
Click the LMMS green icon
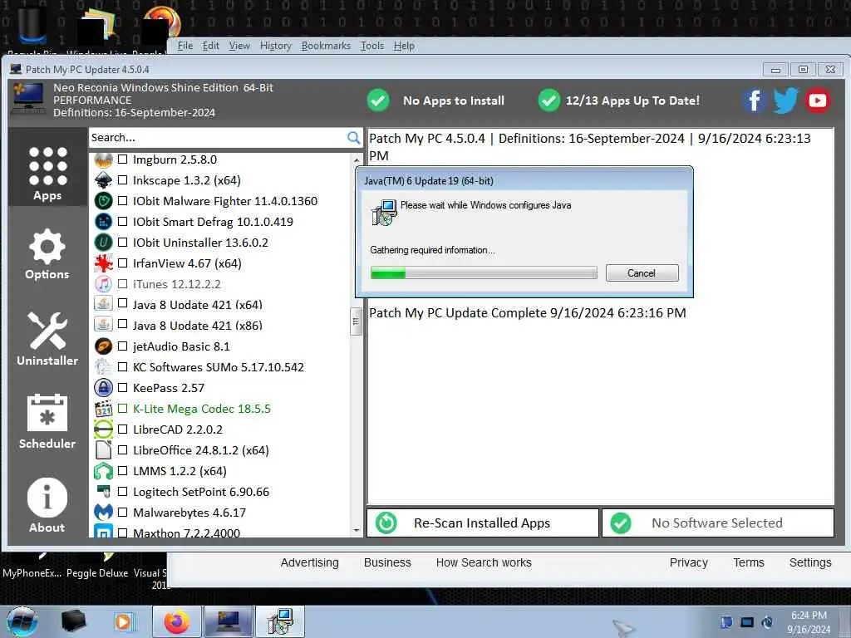tap(103, 471)
